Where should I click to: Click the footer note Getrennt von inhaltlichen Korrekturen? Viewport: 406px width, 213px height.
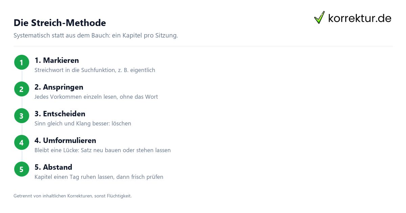pyautogui.click(x=72, y=196)
